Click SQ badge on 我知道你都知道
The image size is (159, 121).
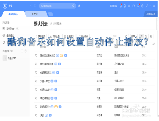pos(56,64)
